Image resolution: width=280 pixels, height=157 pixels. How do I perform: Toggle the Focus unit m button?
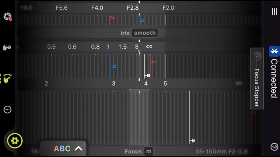(149, 151)
